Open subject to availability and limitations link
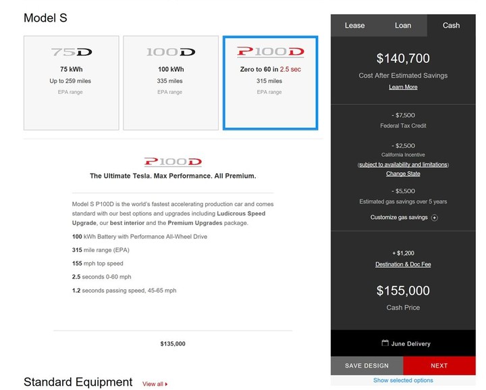This screenshot has height=390, width=486. [x=403, y=164]
